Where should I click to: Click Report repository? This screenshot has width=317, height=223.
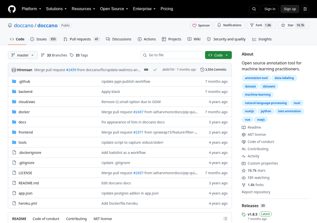(x=256, y=192)
